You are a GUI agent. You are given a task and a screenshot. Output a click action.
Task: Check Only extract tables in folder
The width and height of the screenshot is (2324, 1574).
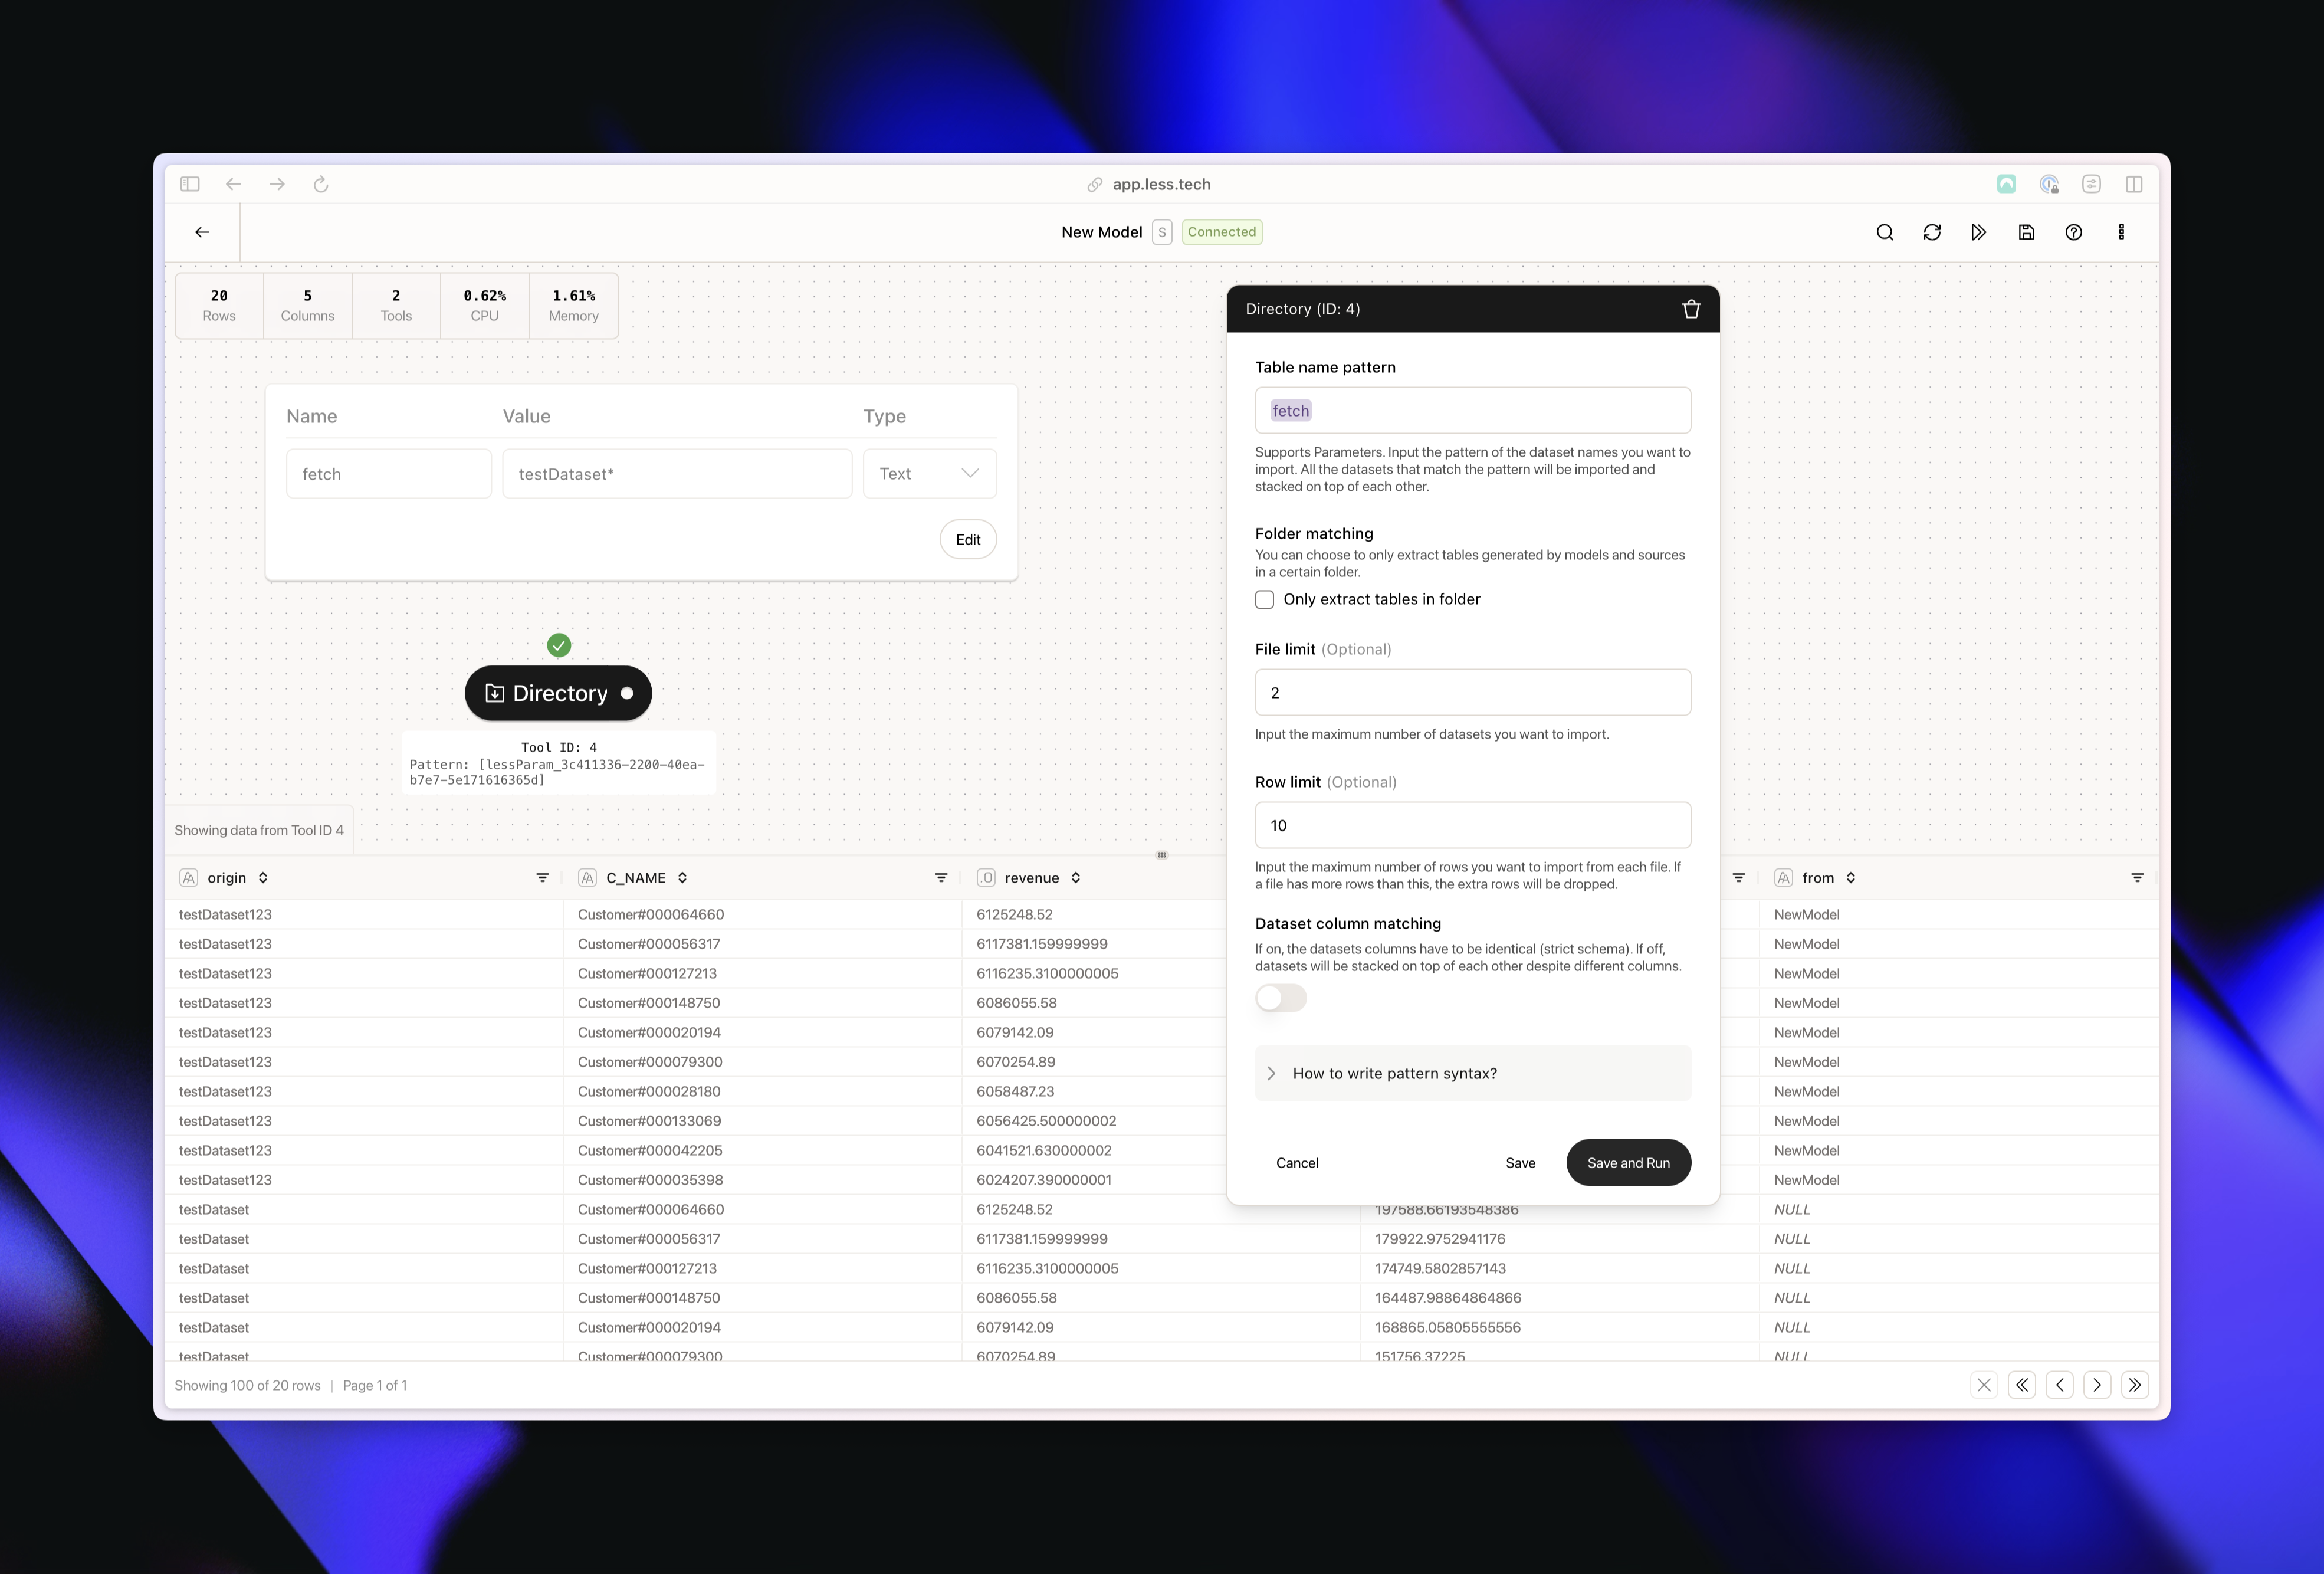[x=1264, y=599]
